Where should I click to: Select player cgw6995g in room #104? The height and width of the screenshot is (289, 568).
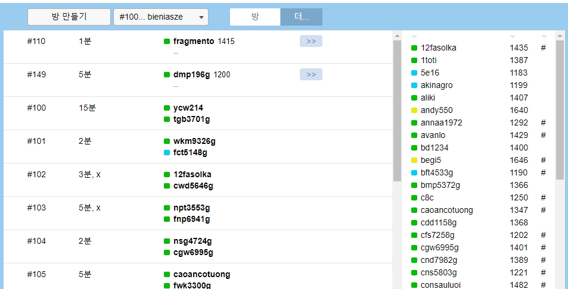(193, 253)
